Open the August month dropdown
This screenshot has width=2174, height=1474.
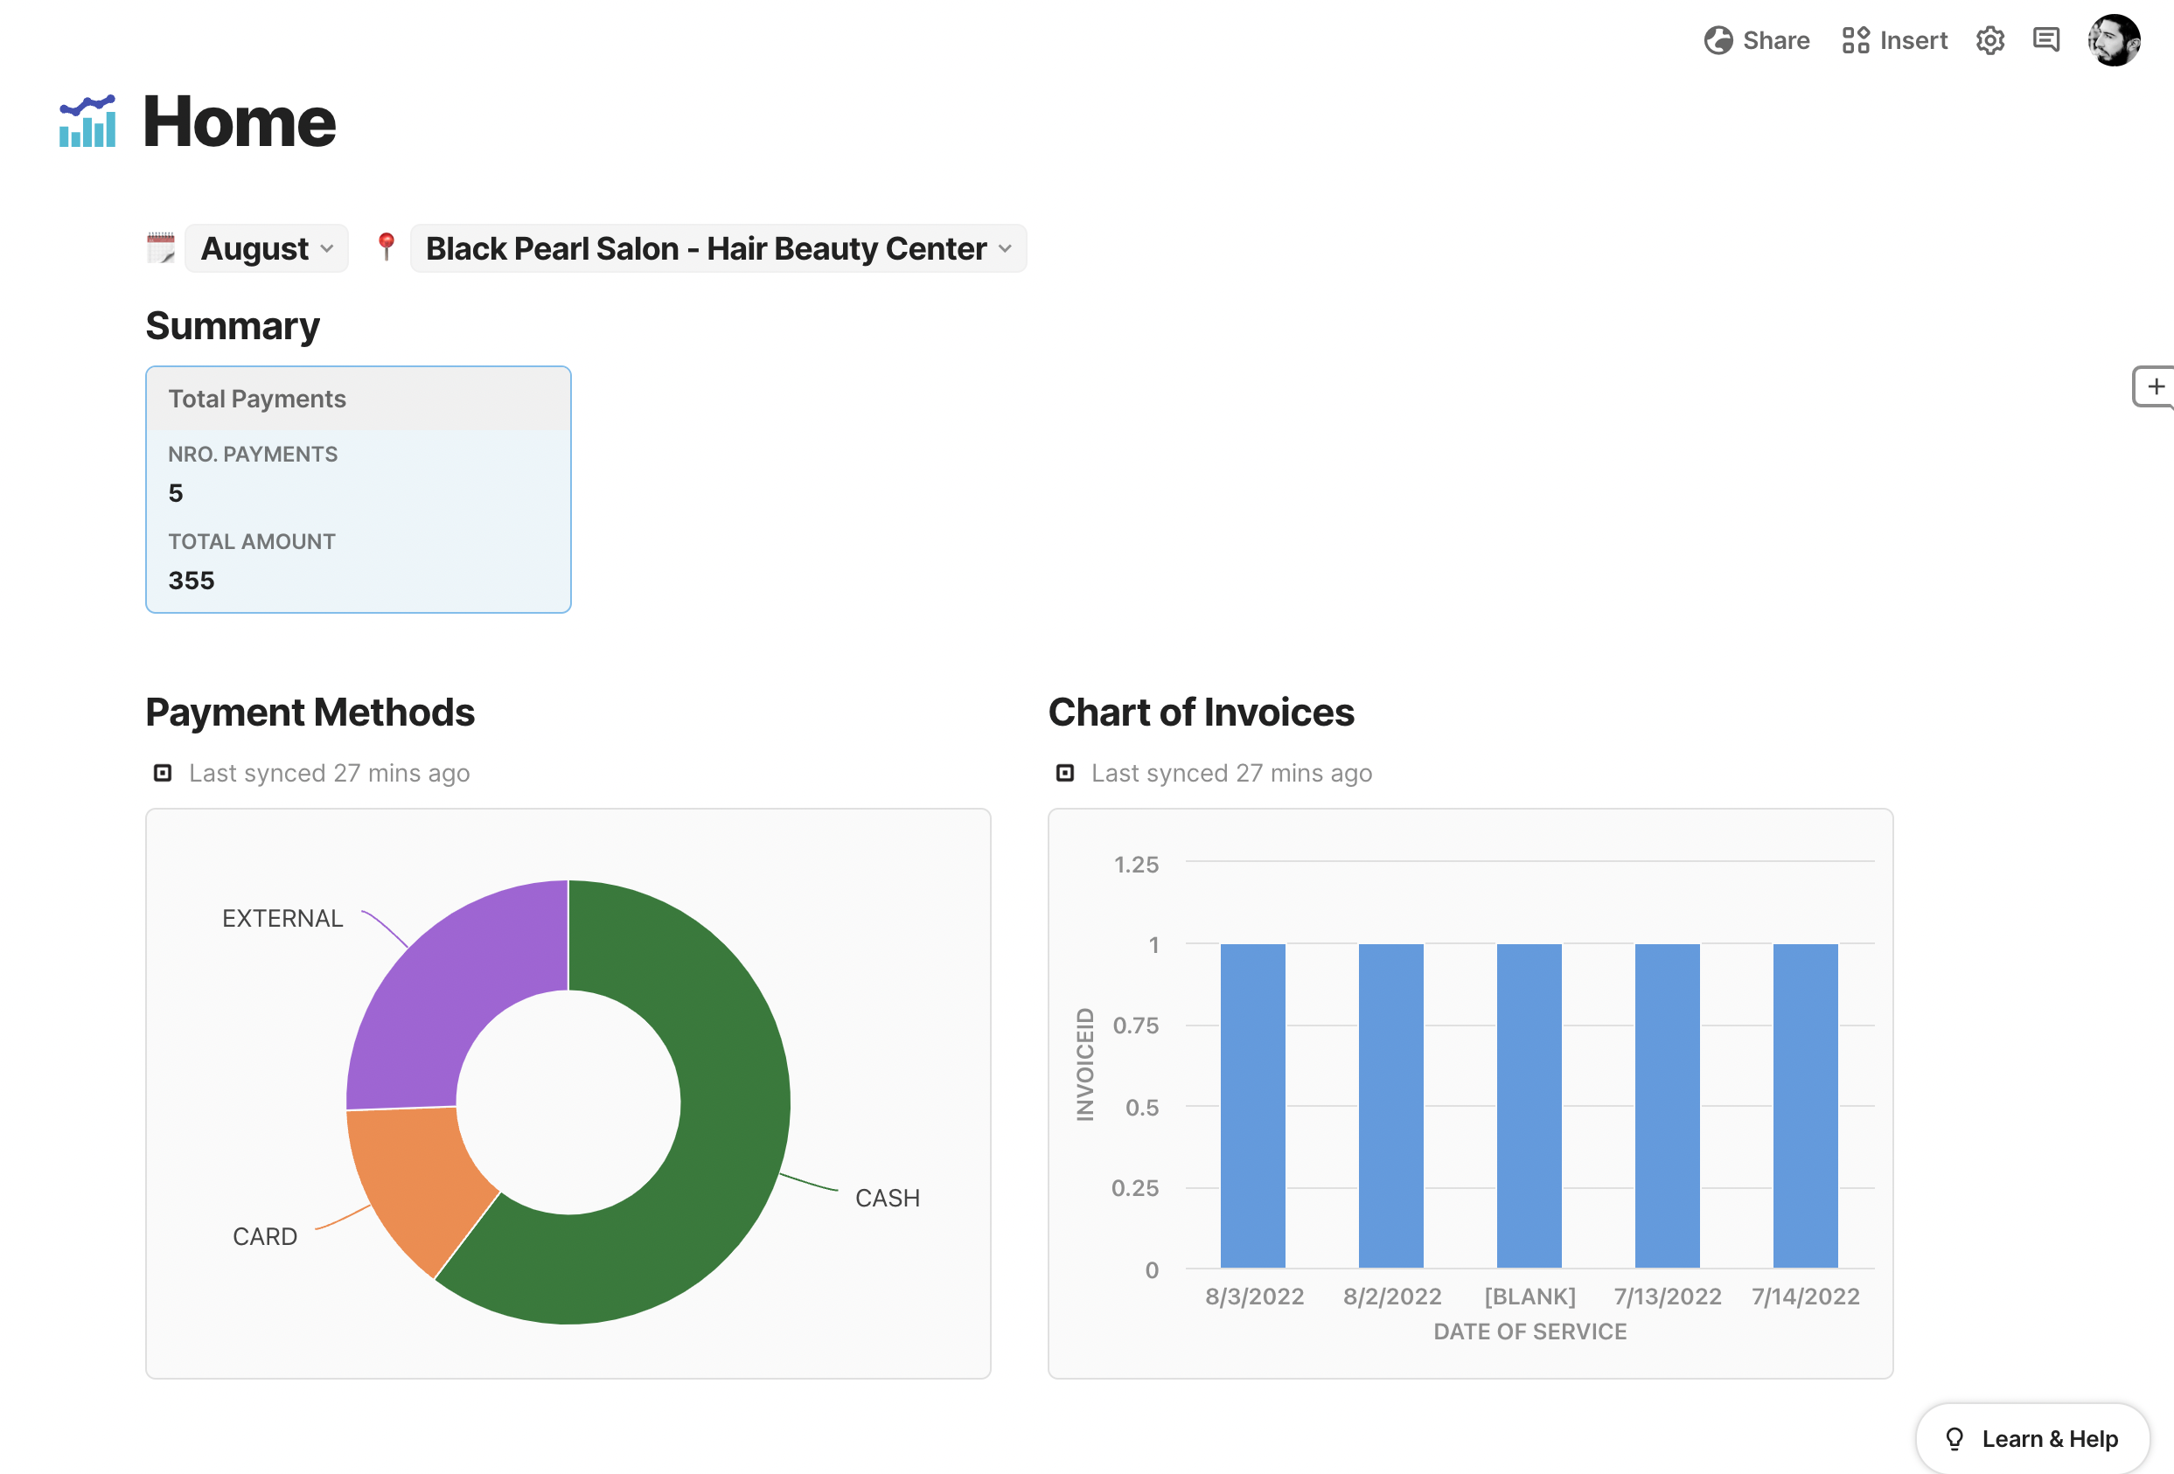coord(267,249)
